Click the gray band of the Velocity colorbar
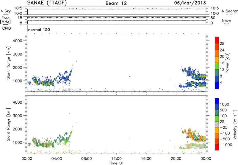Screen dimensions: 238x165 pos(217,124)
